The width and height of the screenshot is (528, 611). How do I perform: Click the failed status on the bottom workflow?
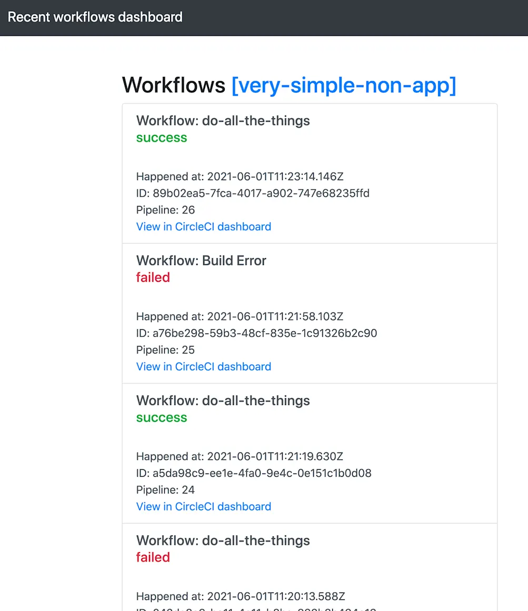tap(153, 557)
